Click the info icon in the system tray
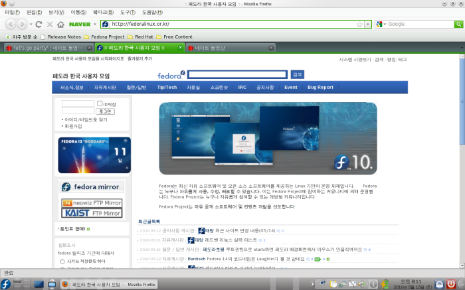Screen dimensions: 465x290 [x=373, y=285]
